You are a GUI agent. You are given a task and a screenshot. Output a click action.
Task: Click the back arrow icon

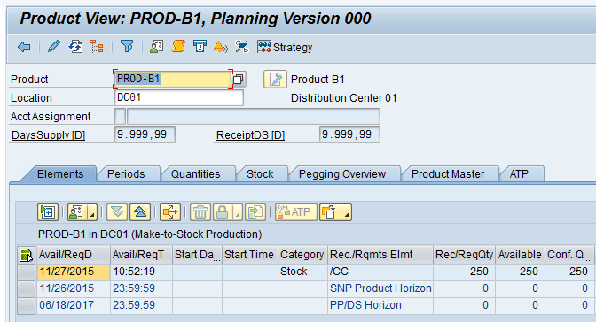click(x=24, y=47)
